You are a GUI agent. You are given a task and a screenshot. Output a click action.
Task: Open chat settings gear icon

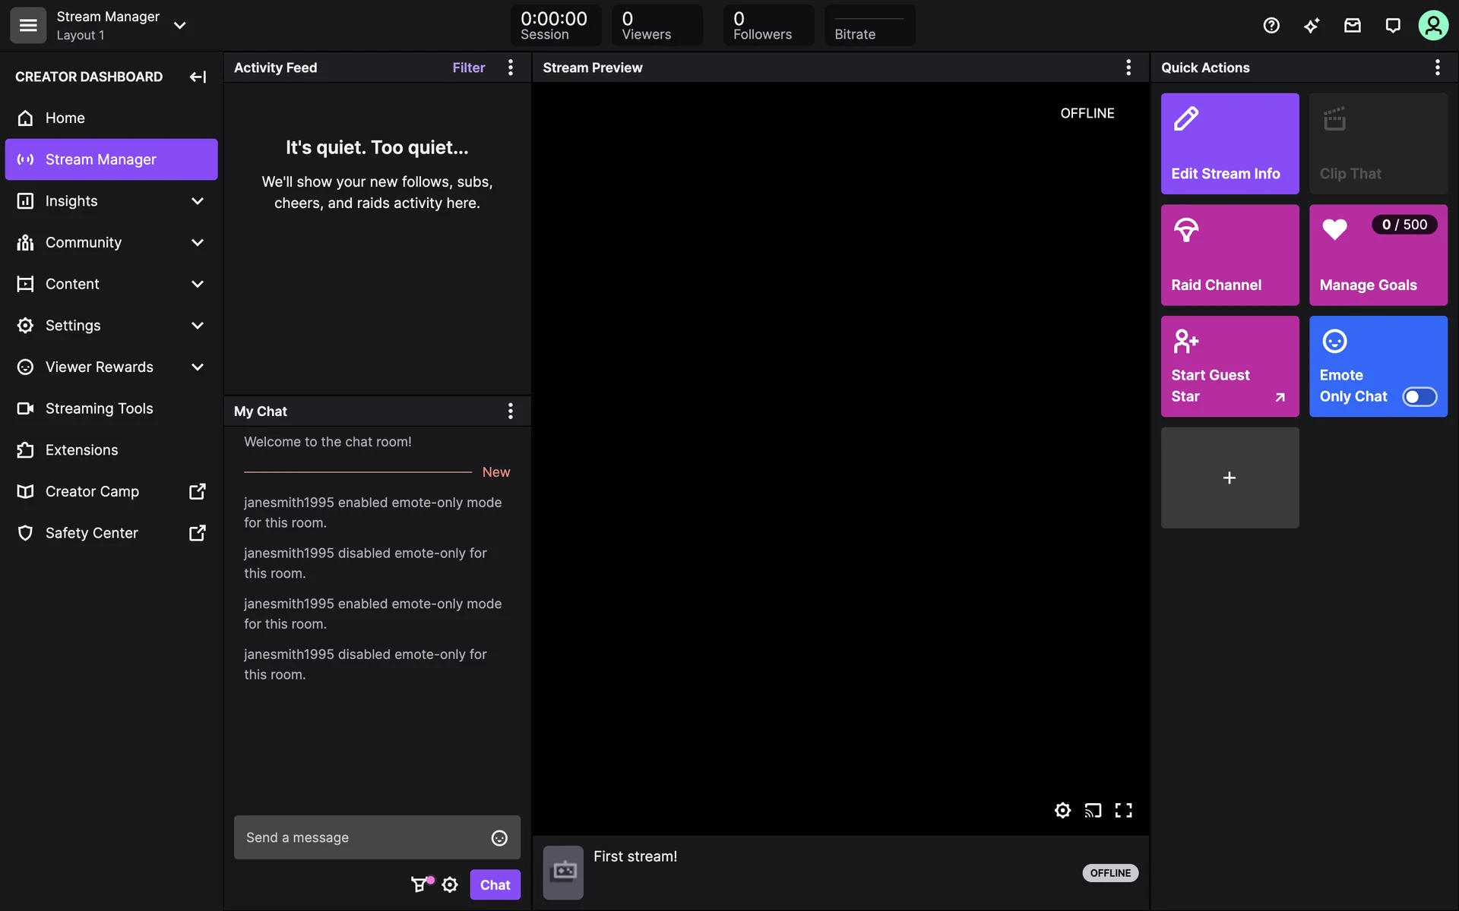[x=450, y=884]
